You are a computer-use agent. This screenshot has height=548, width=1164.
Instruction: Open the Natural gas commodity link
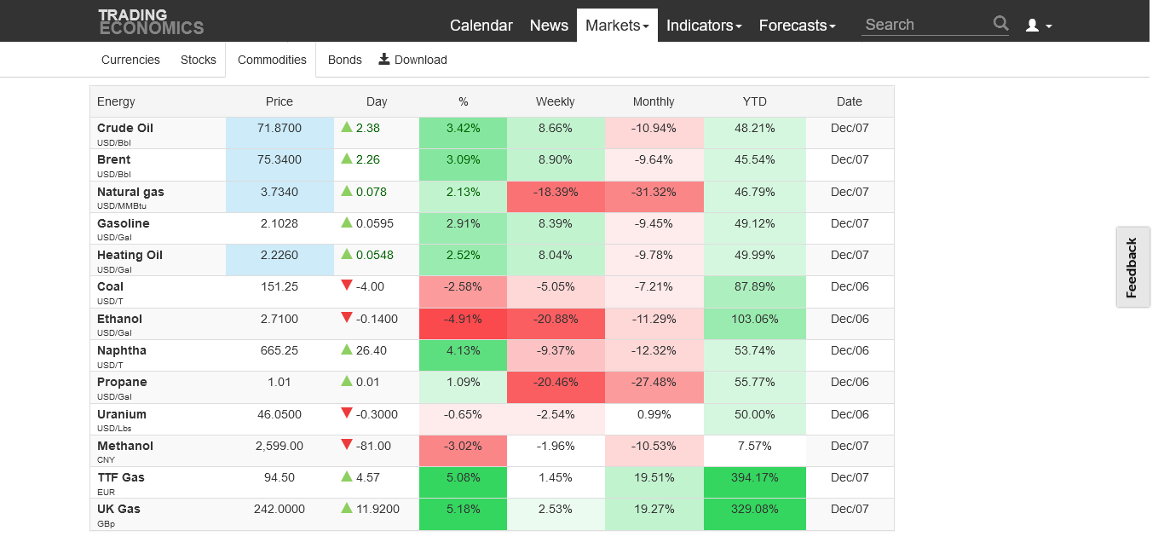coord(130,192)
